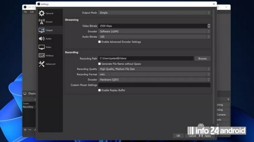
Task: Enable Advanced Encoder Settings checkbox
Action: (x=100, y=42)
